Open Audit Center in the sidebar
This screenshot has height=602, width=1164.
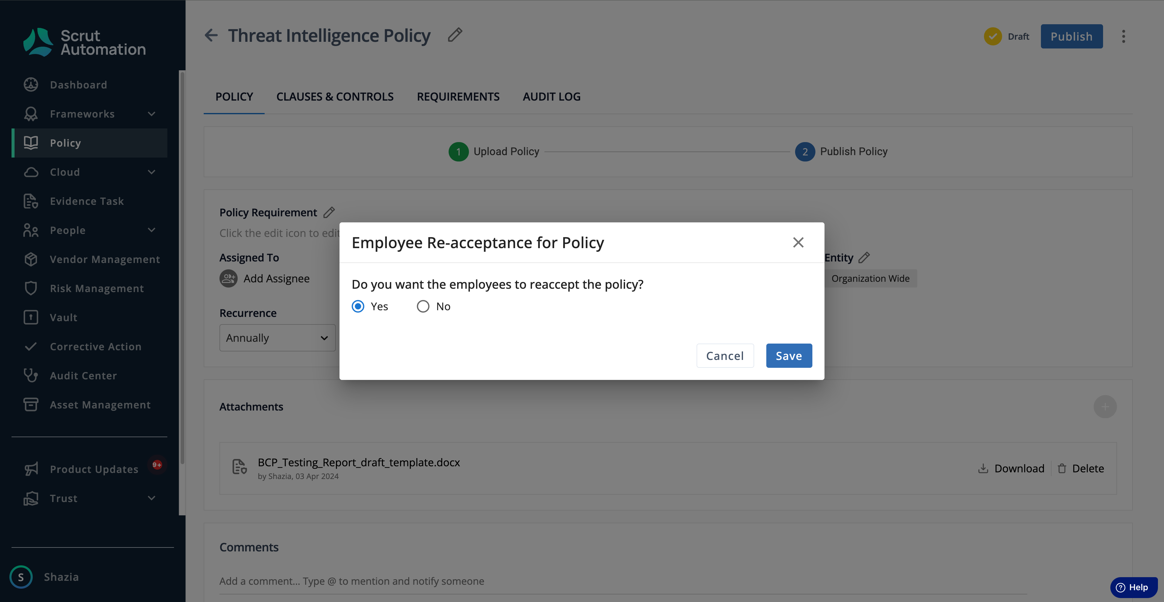pos(89,375)
